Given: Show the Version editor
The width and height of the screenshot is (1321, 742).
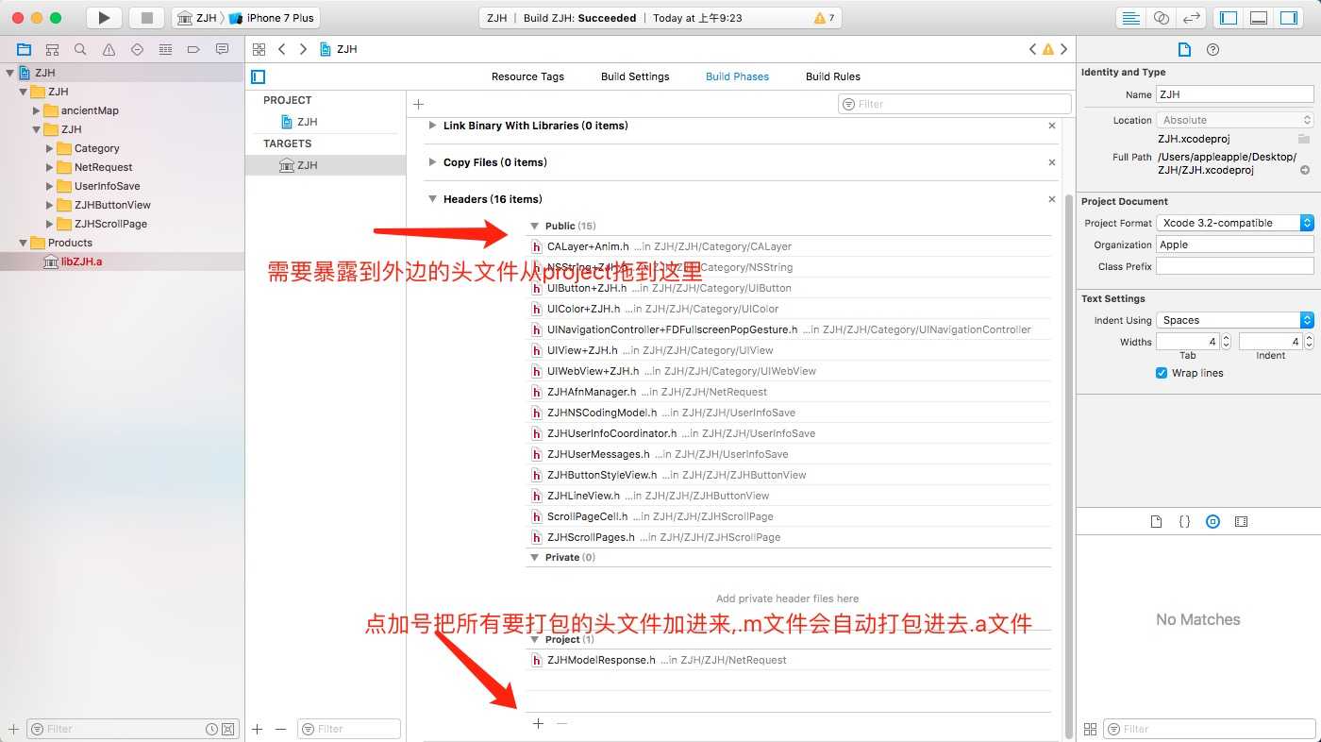Looking at the screenshot, I should 1192,18.
